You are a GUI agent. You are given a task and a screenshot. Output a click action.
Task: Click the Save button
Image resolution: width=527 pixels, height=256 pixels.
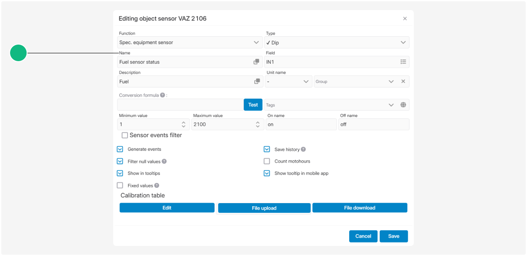click(393, 236)
